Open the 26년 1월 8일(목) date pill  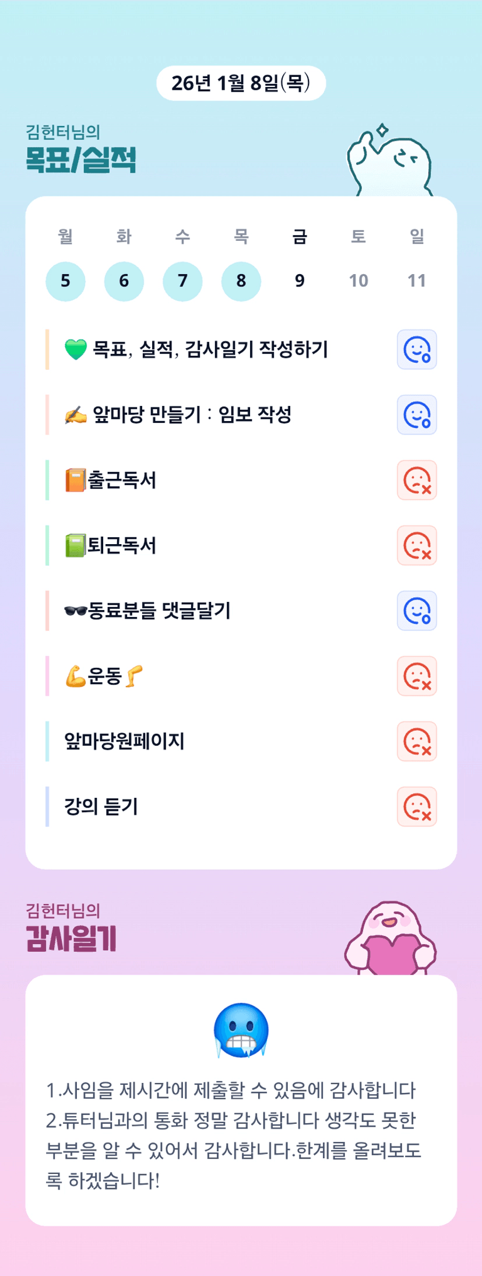[x=241, y=83]
